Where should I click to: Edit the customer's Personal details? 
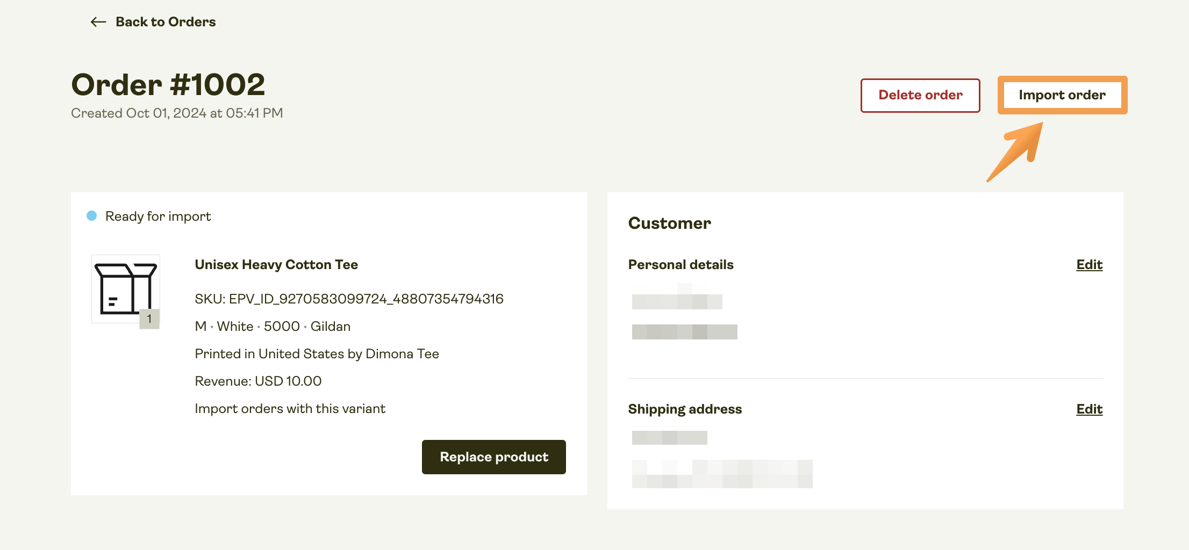click(1089, 265)
